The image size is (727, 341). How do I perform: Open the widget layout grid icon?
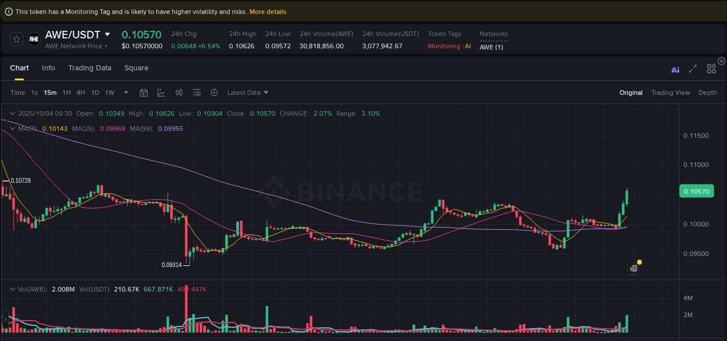[711, 68]
